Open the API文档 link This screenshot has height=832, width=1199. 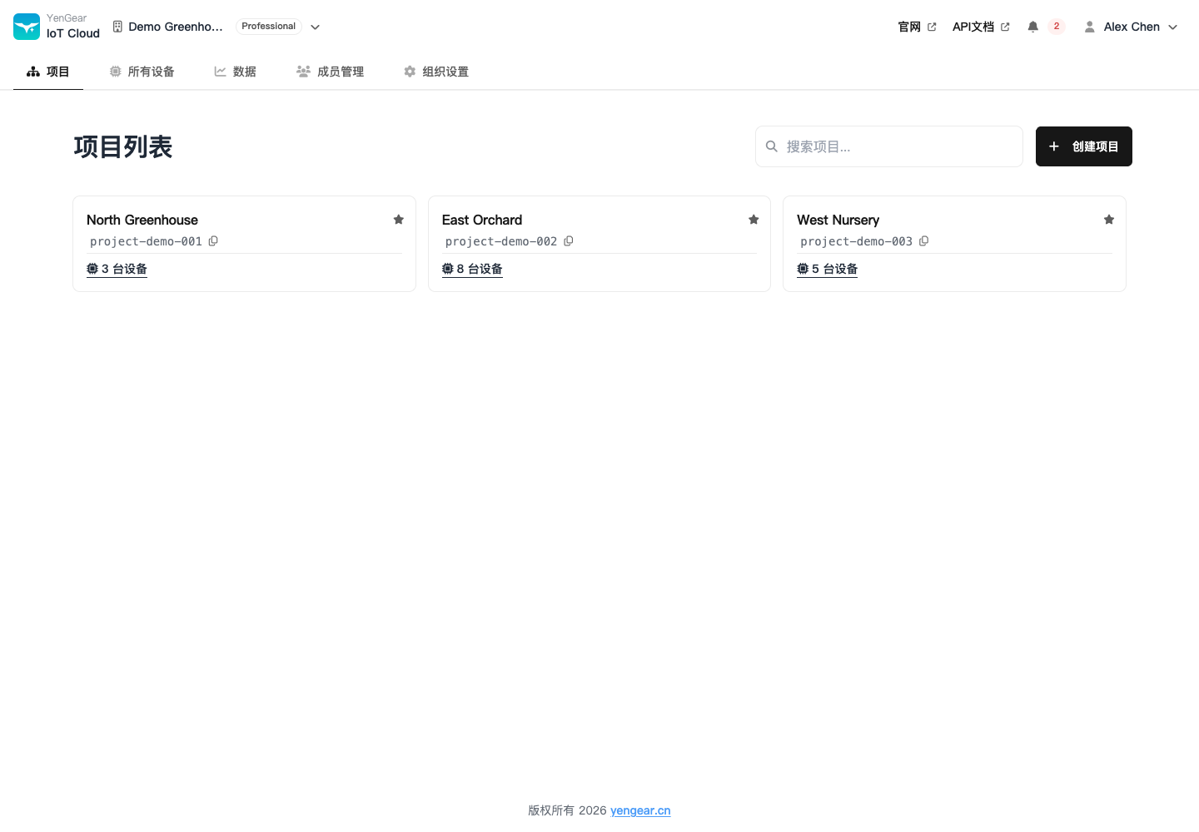pos(981,27)
